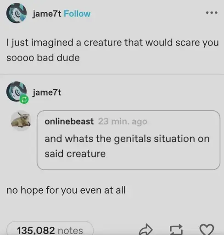This screenshot has height=235, width=224.
Task: Click the green reblog badge on the avatar
Action: (x=24, y=100)
